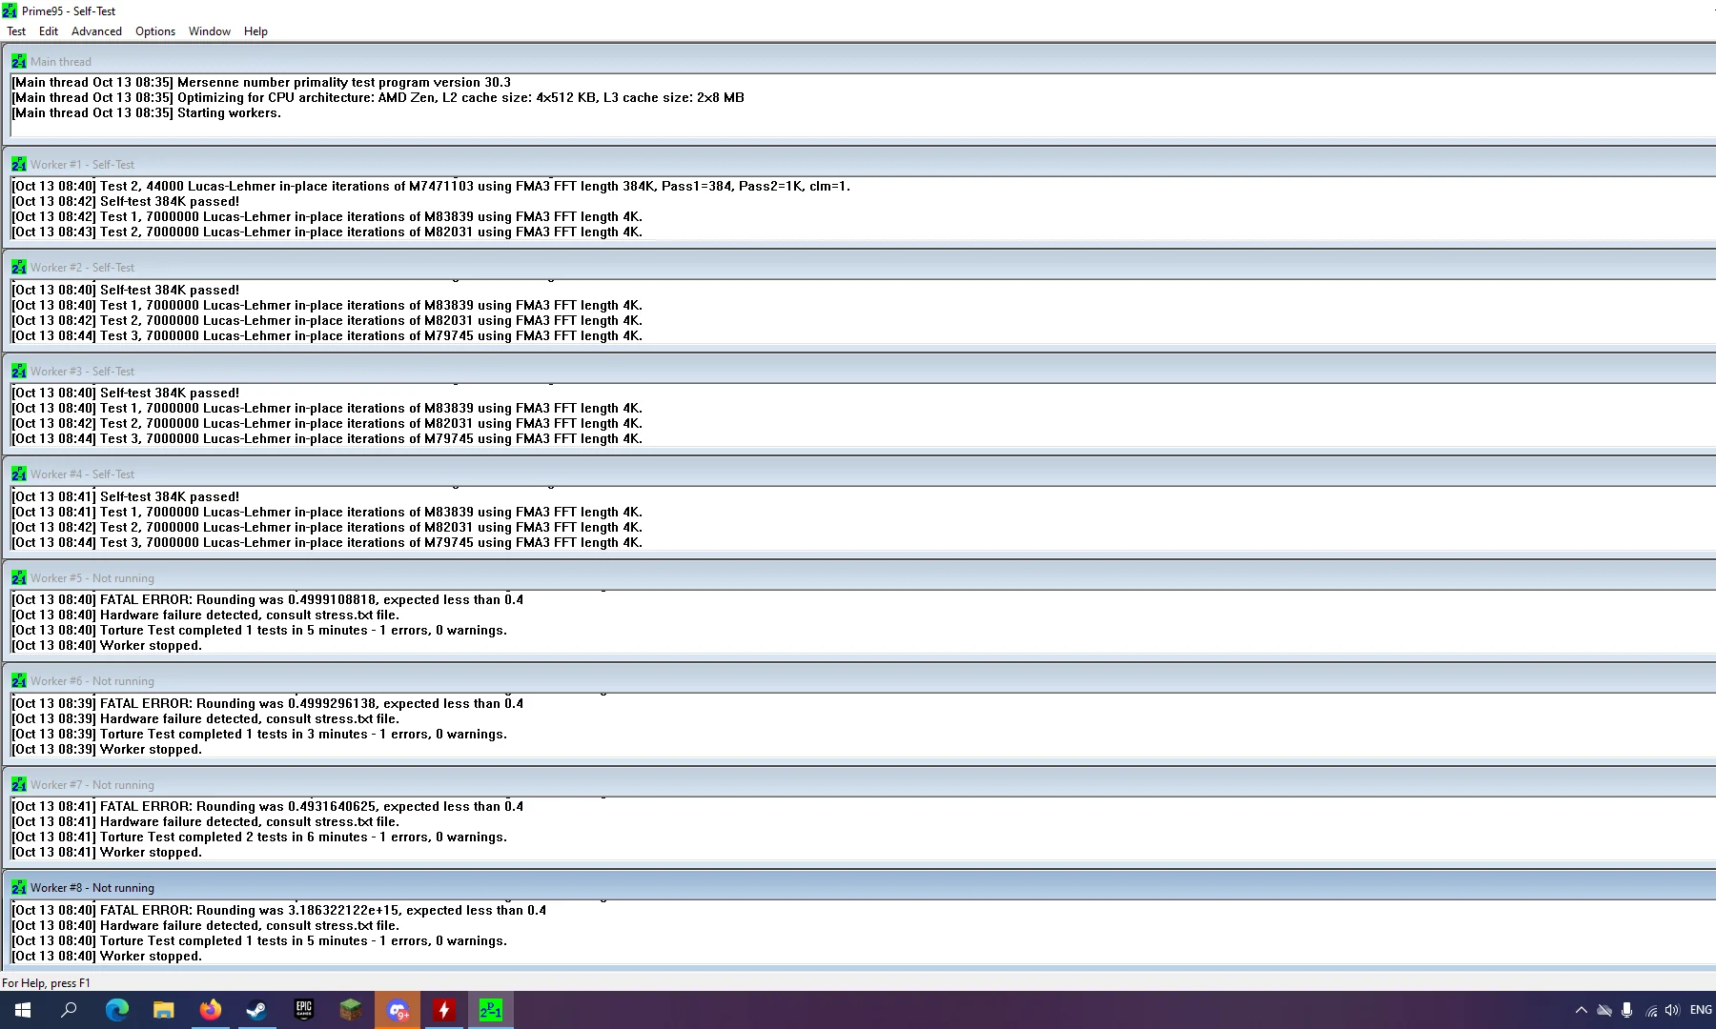Click the M83839 Test 1 line in Worker #3
The image size is (1716, 1029).
click(x=327, y=408)
